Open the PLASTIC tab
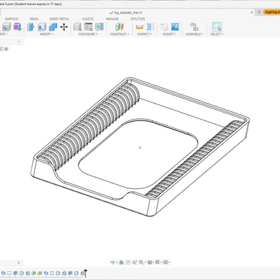280x280 pixels. click(x=88, y=19)
